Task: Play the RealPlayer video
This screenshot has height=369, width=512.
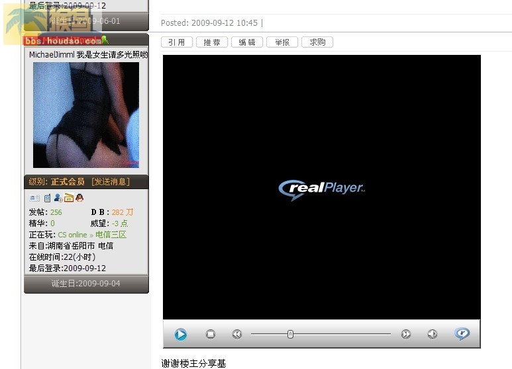Action: tap(181, 335)
